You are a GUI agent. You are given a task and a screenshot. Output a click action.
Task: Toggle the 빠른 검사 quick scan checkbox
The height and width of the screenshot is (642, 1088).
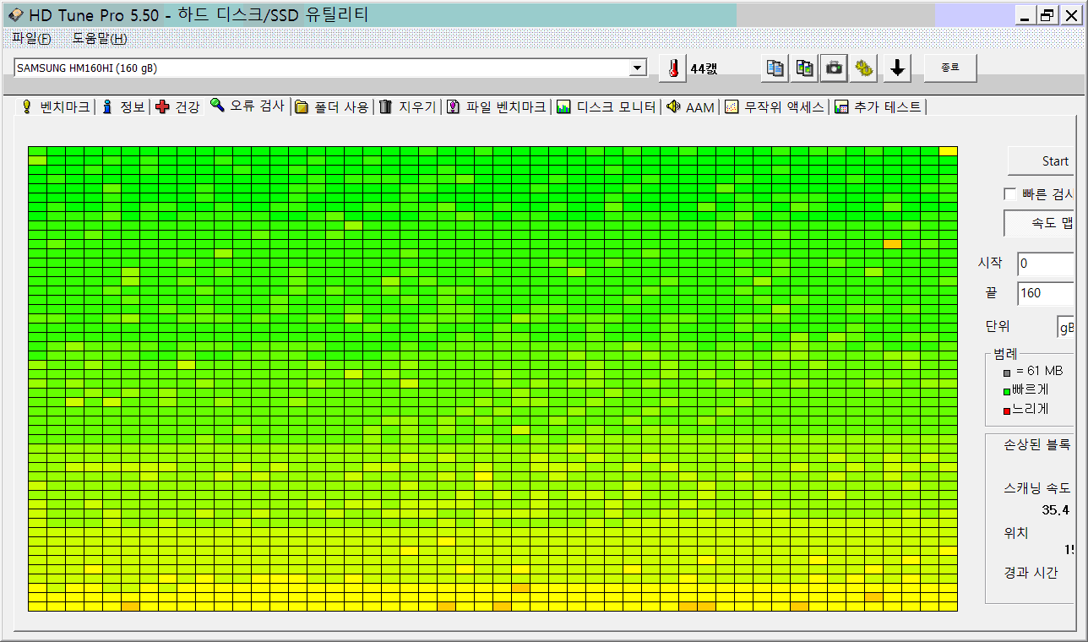click(x=1009, y=193)
